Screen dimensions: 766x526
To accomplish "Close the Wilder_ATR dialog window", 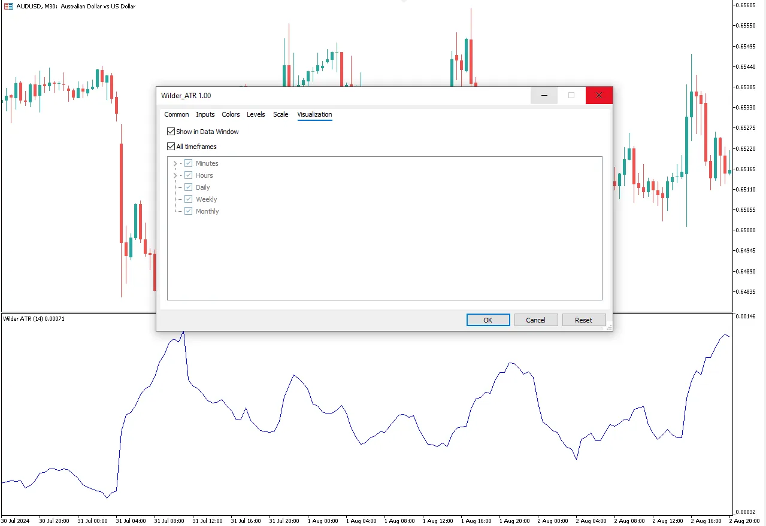I will tap(598, 96).
